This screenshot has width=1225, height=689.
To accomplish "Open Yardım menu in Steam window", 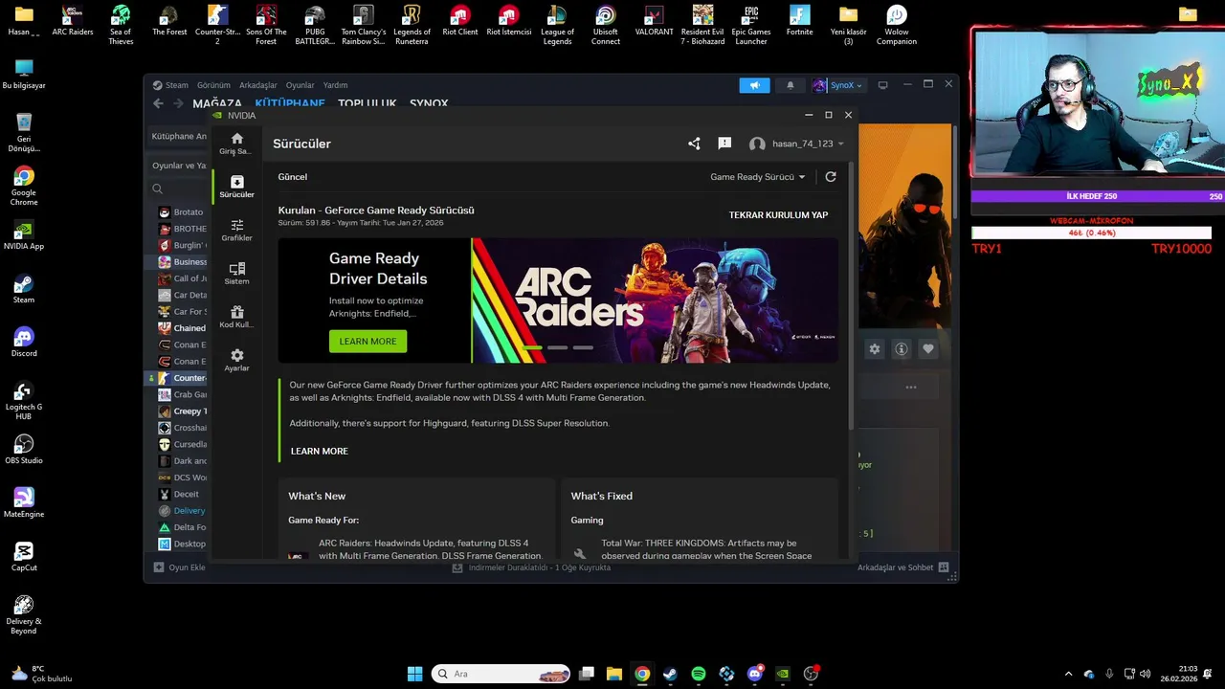I will 335,85.
